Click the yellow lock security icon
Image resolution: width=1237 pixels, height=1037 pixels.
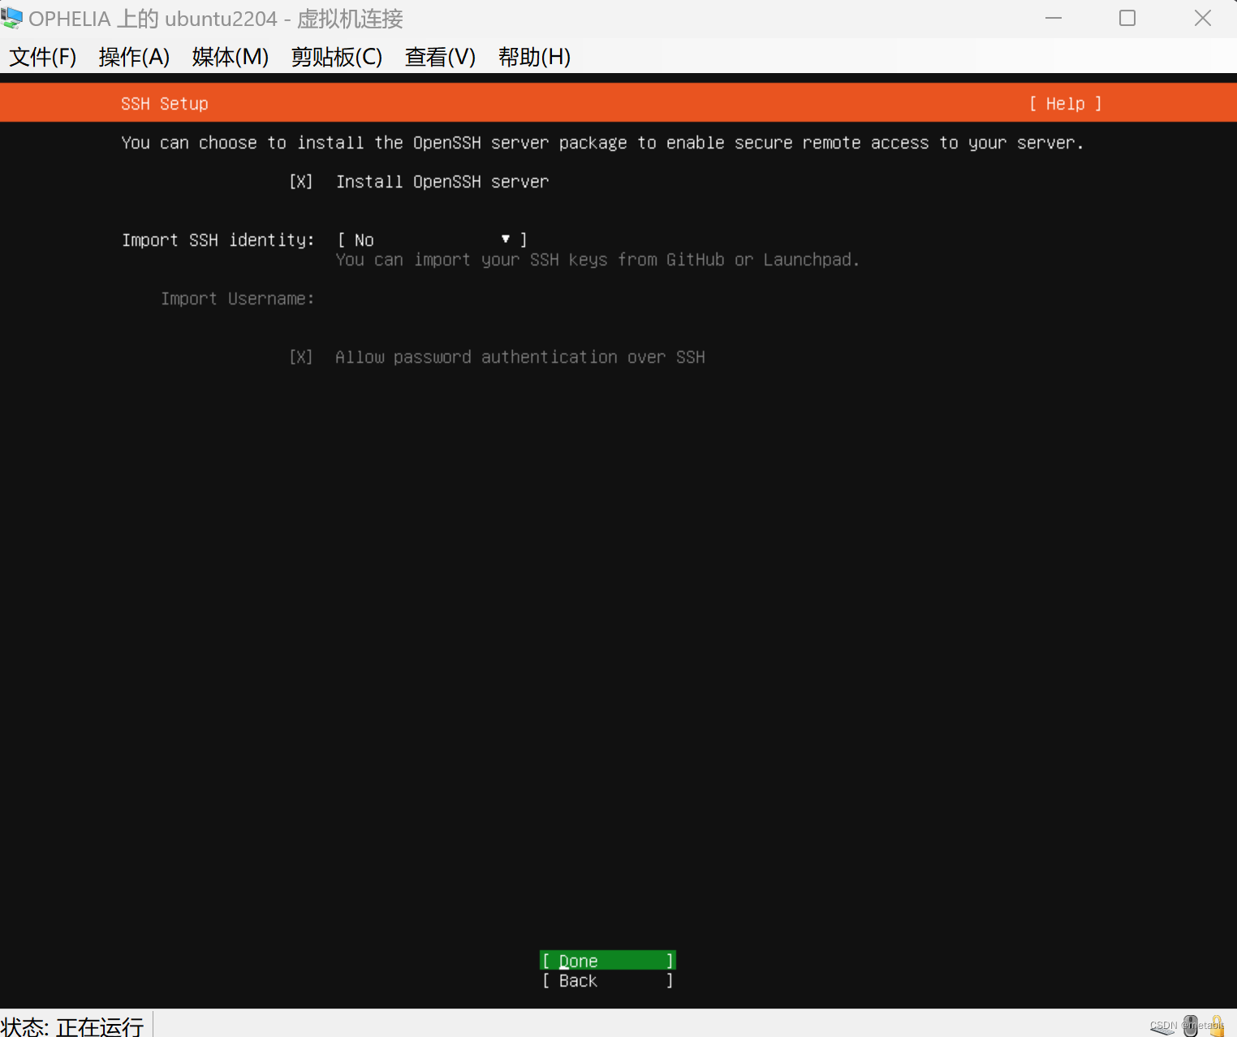tap(1217, 1026)
